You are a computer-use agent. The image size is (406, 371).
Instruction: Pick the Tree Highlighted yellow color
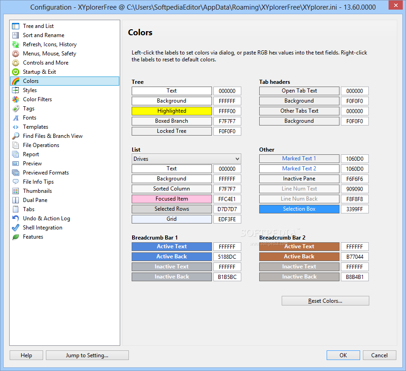tap(172, 111)
